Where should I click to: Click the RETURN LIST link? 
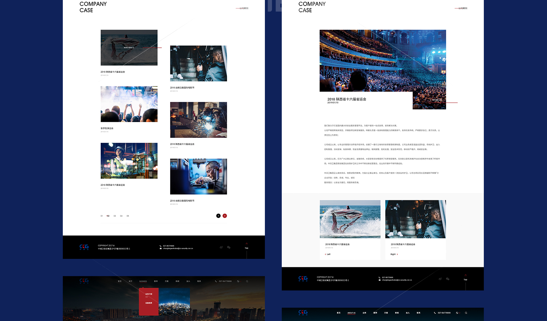[x=436, y=100]
